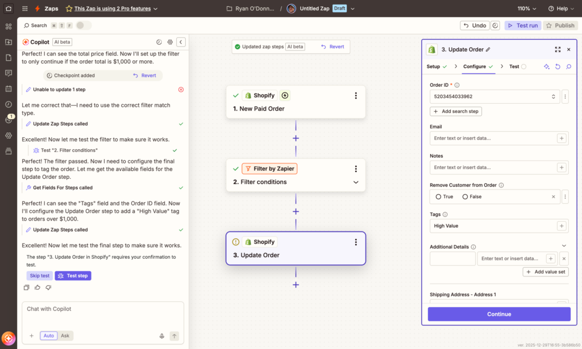Click the Publish button
Screen dimensions: 582x349
coord(560,26)
